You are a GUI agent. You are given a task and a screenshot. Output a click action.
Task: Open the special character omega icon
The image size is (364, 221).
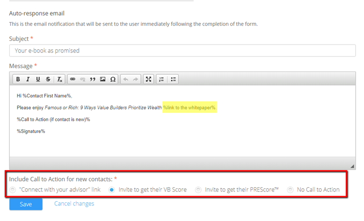point(113,79)
